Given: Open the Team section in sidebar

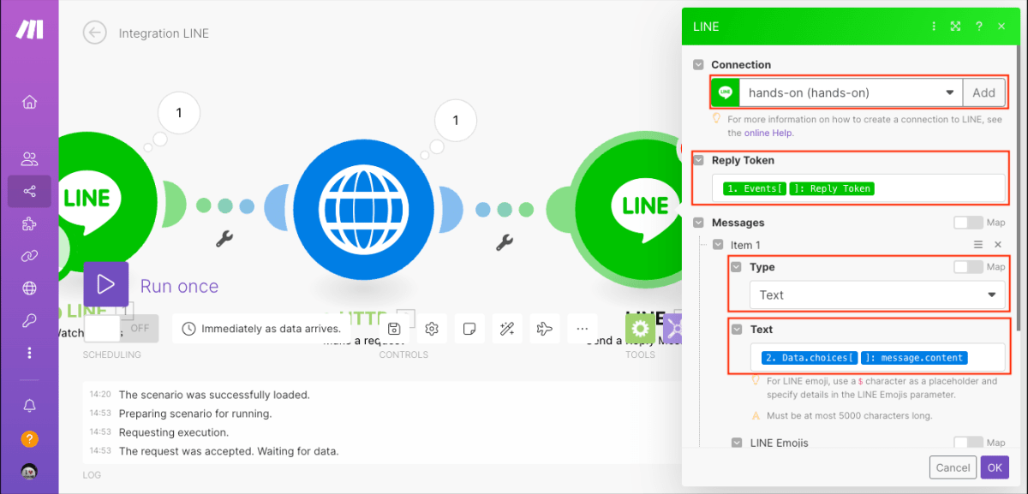Looking at the screenshot, I should click(x=29, y=158).
